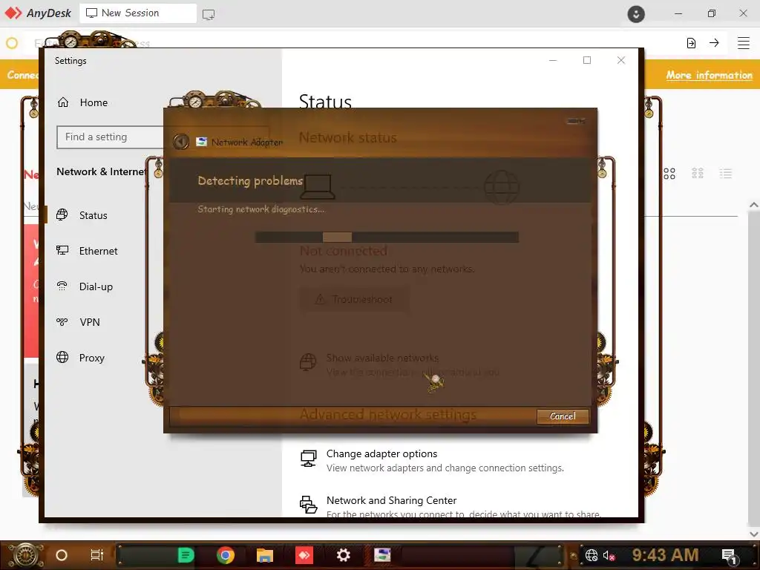The height and width of the screenshot is (570, 760).
Task: Open AnyDesk from the taskbar
Action: [304, 555]
